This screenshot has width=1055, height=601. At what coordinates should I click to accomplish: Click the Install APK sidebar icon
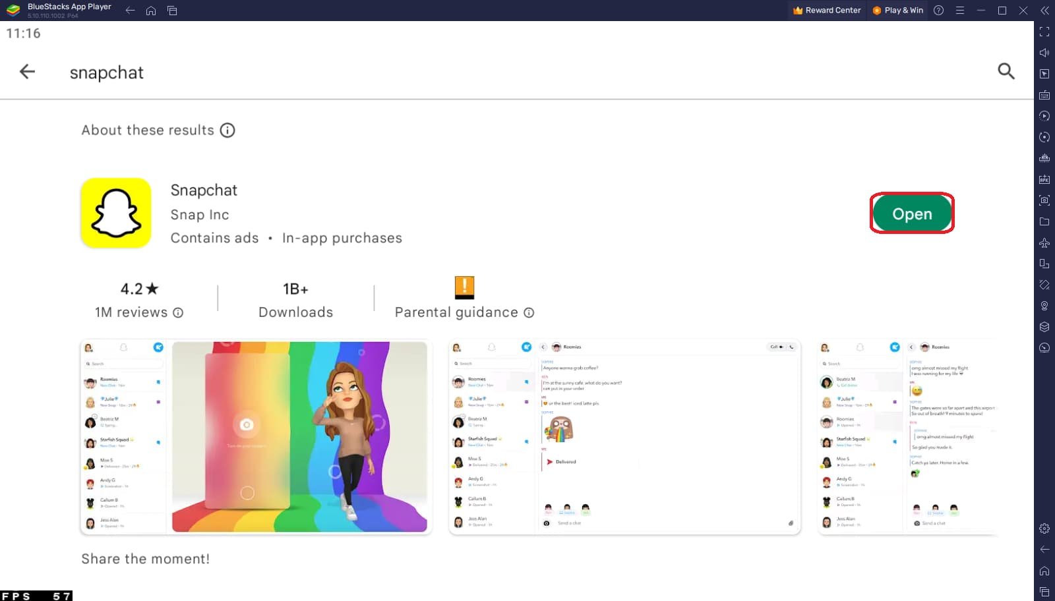(x=1044, y=179)
